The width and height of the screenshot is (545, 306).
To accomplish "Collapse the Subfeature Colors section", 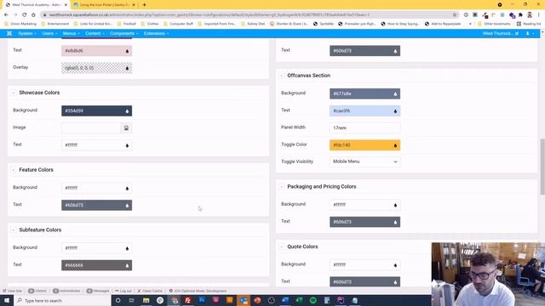I will [x=14, y=230].
